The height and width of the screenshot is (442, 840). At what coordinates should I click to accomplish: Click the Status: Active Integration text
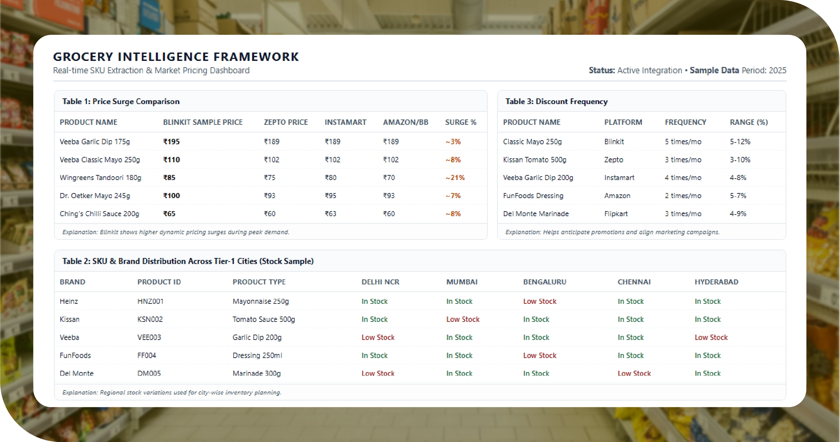pos(635,70)
